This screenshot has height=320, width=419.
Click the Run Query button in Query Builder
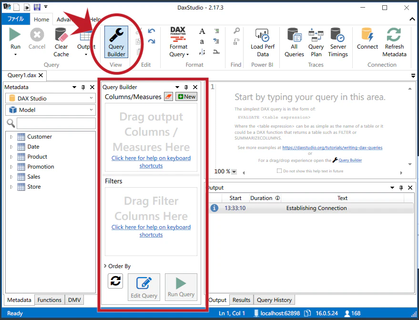coord(181,287)
